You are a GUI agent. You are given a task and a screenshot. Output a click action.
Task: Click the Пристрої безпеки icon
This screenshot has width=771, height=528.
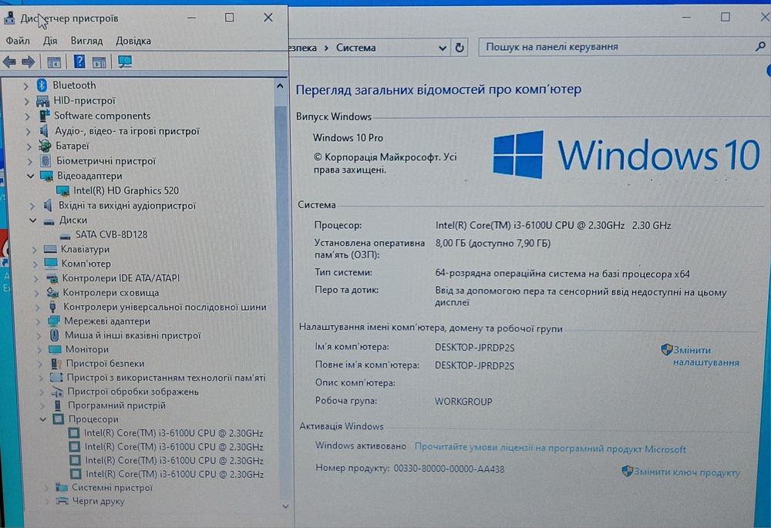point(56,364)
